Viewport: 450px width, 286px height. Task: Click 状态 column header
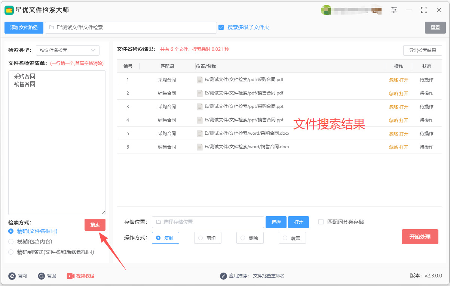pyautogui.click(x=427, y=66)
